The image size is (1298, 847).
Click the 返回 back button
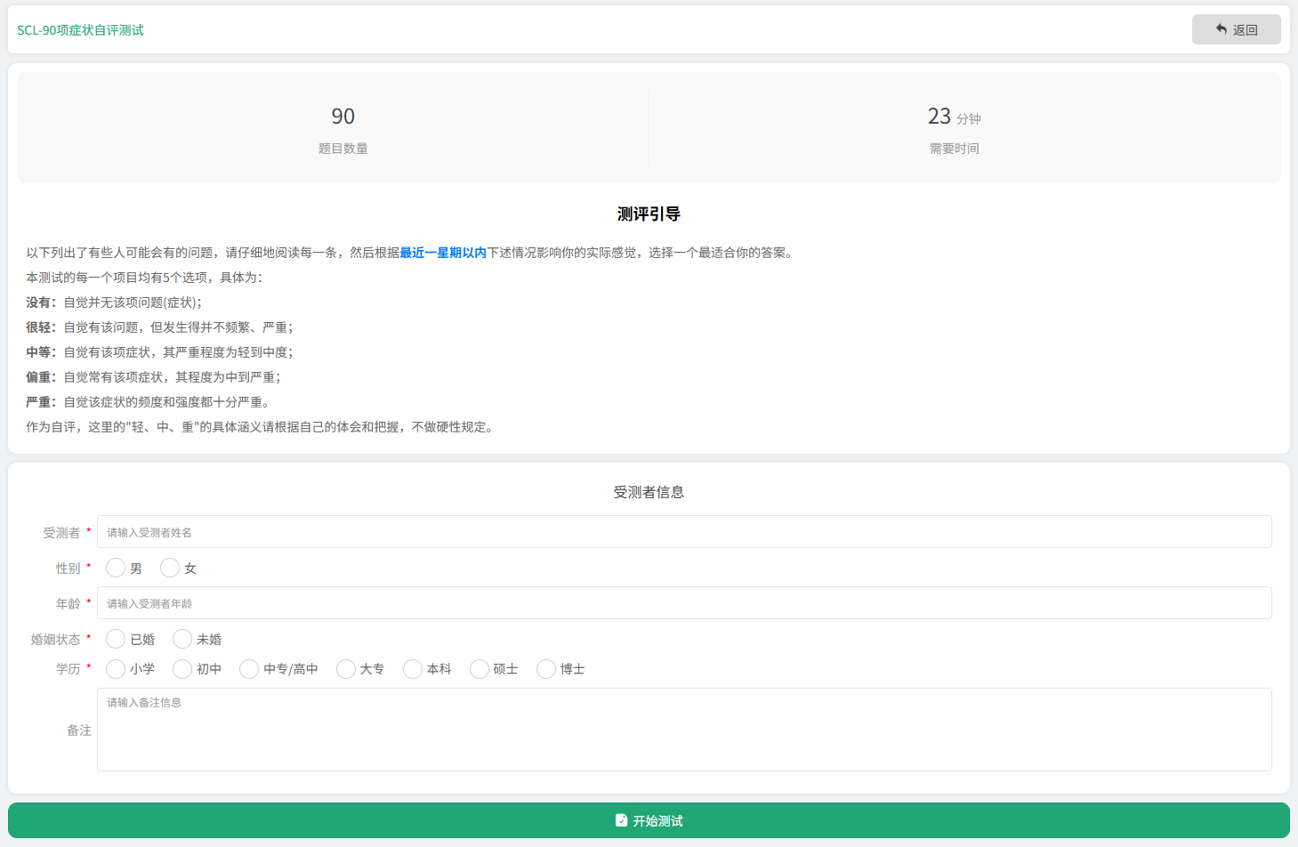click(1236, 29)
